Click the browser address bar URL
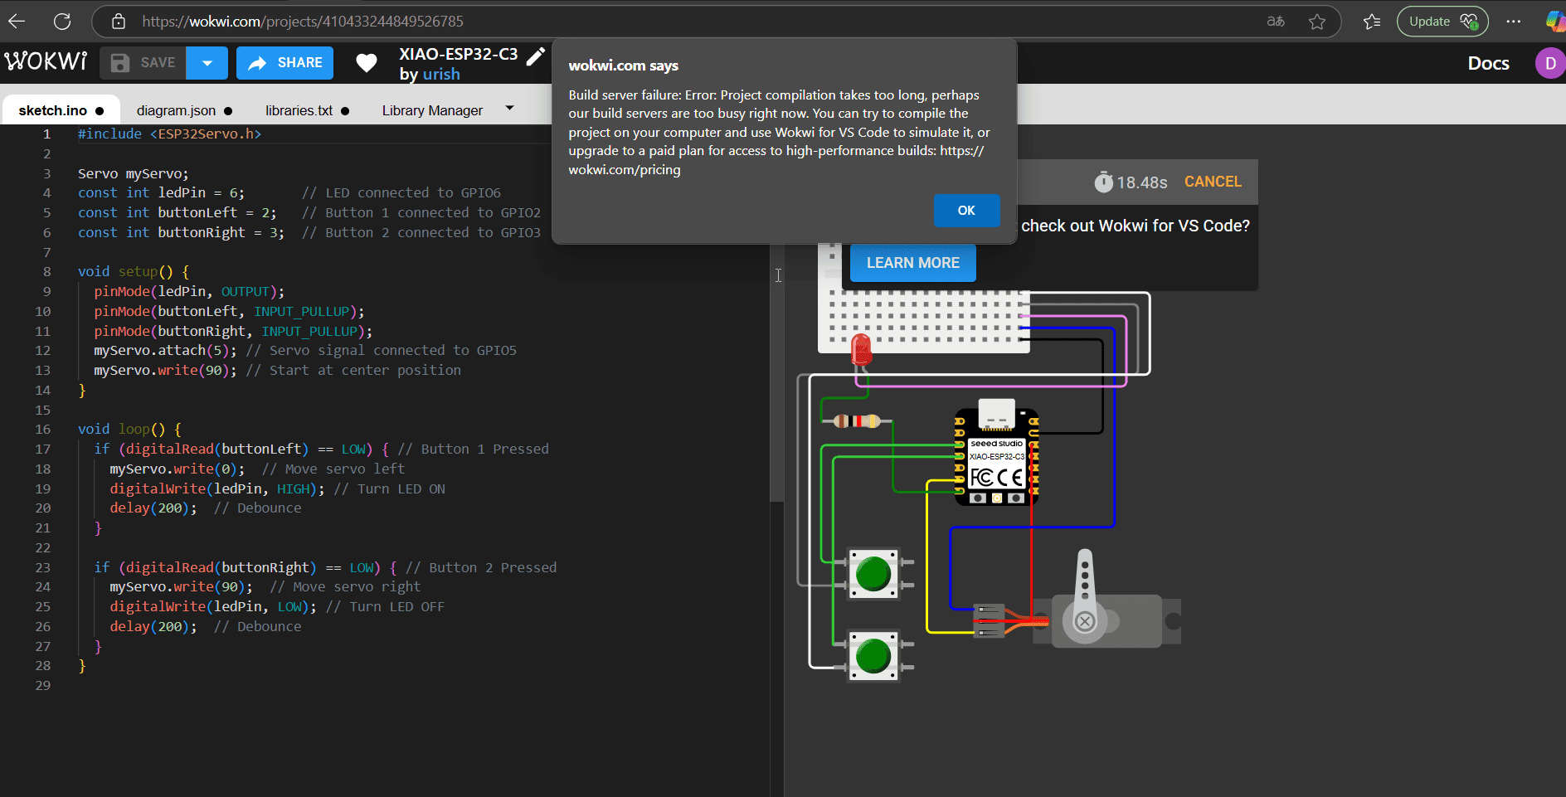 click(303, 22)
